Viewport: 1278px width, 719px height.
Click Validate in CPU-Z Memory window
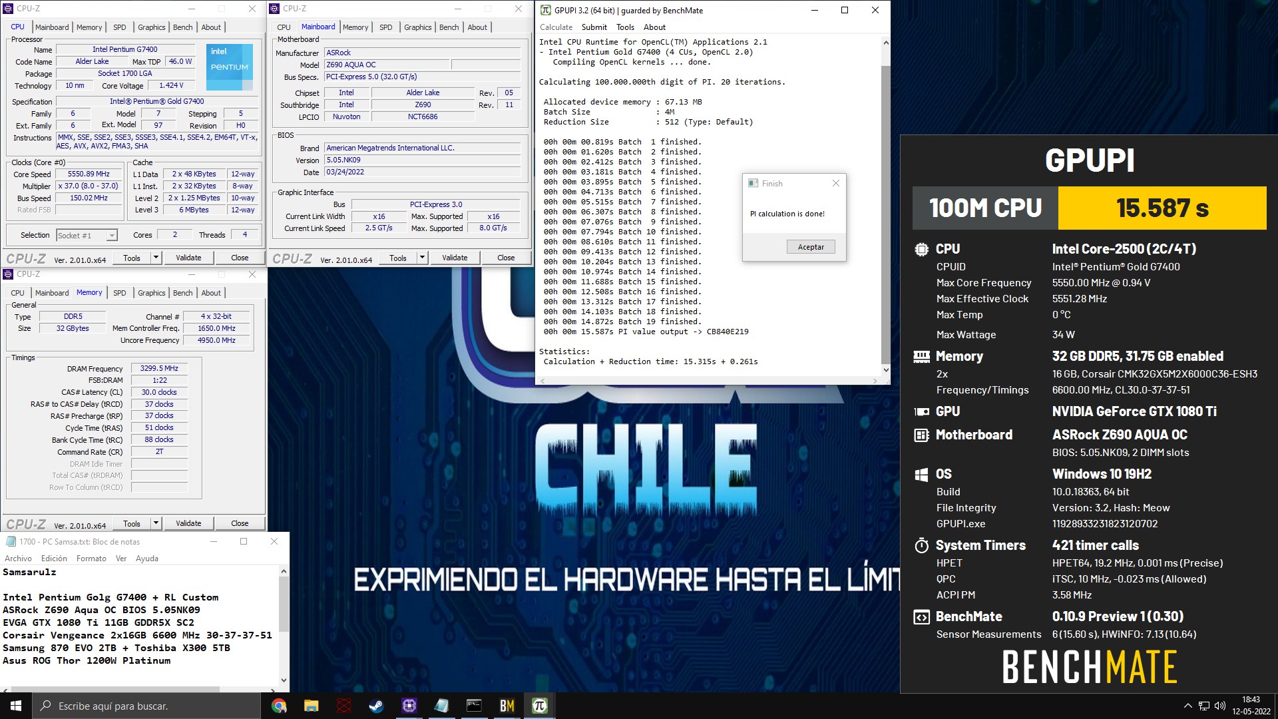188,523
